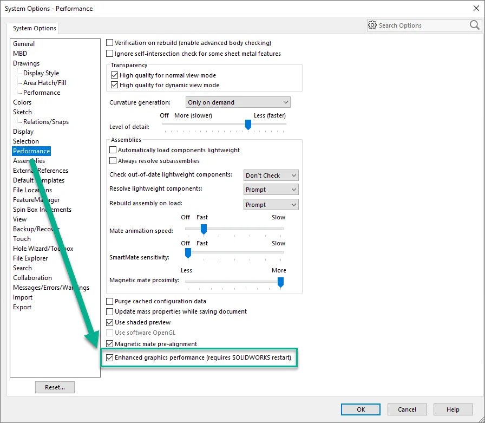This screenshot has width=485, height=423.
Task: Select the Touch category
Action: tap(22, 238)
